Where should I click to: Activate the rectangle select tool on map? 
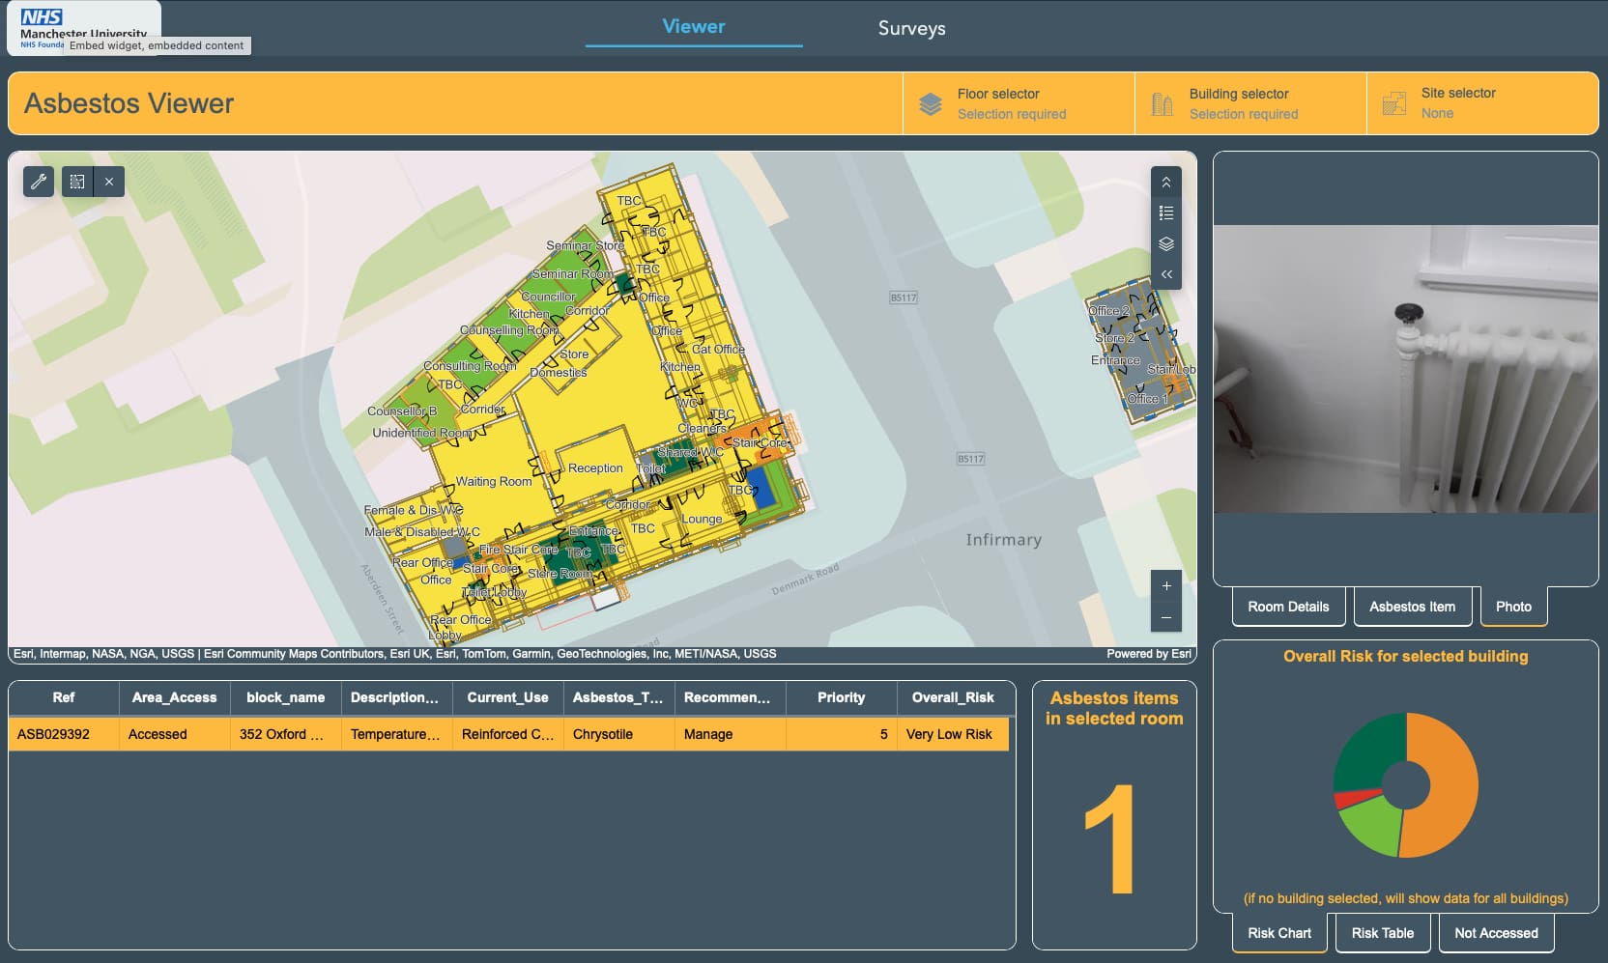77,182
